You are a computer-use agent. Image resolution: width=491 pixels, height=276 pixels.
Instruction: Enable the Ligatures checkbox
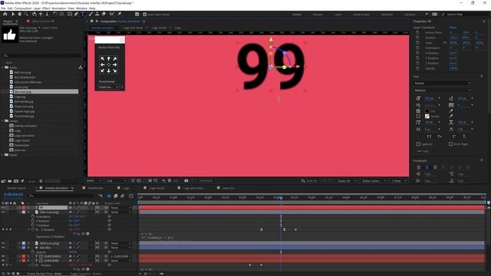(x=418, y=144)
